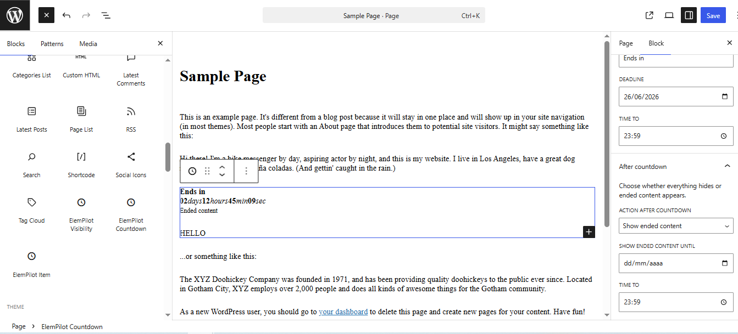Switch to the Page settings tab

click(626, 43)
